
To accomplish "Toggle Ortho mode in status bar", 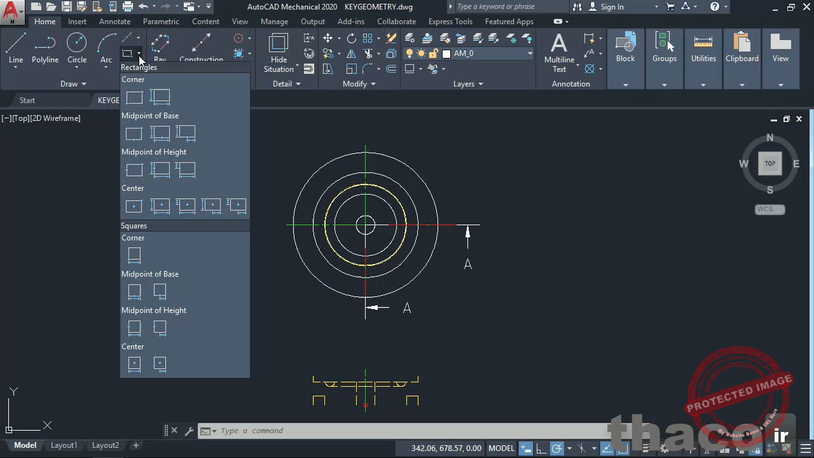I will (x=541, y=448).
